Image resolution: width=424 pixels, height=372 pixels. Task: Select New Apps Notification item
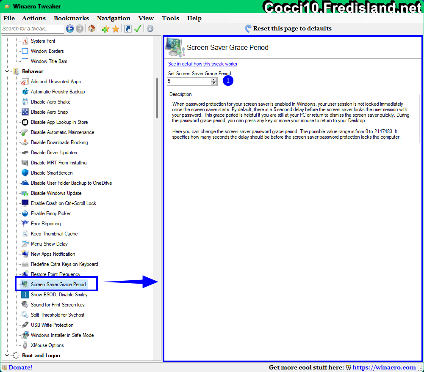(53, 254)
